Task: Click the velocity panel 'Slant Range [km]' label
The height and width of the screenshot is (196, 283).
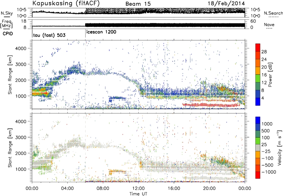Action: click(10, 148)
